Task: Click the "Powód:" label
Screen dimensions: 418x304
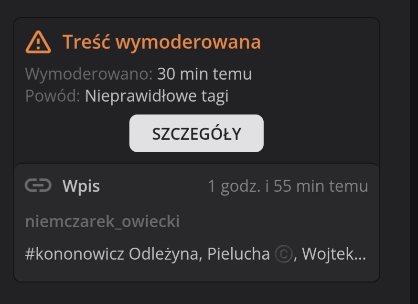Action: 53,96
